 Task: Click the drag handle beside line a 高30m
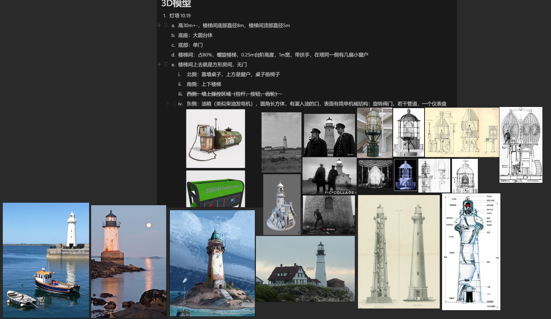coord(166,25)
